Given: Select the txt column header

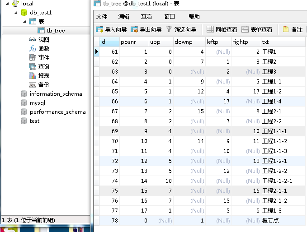Looking at the screenshot, I should point(283,42).
